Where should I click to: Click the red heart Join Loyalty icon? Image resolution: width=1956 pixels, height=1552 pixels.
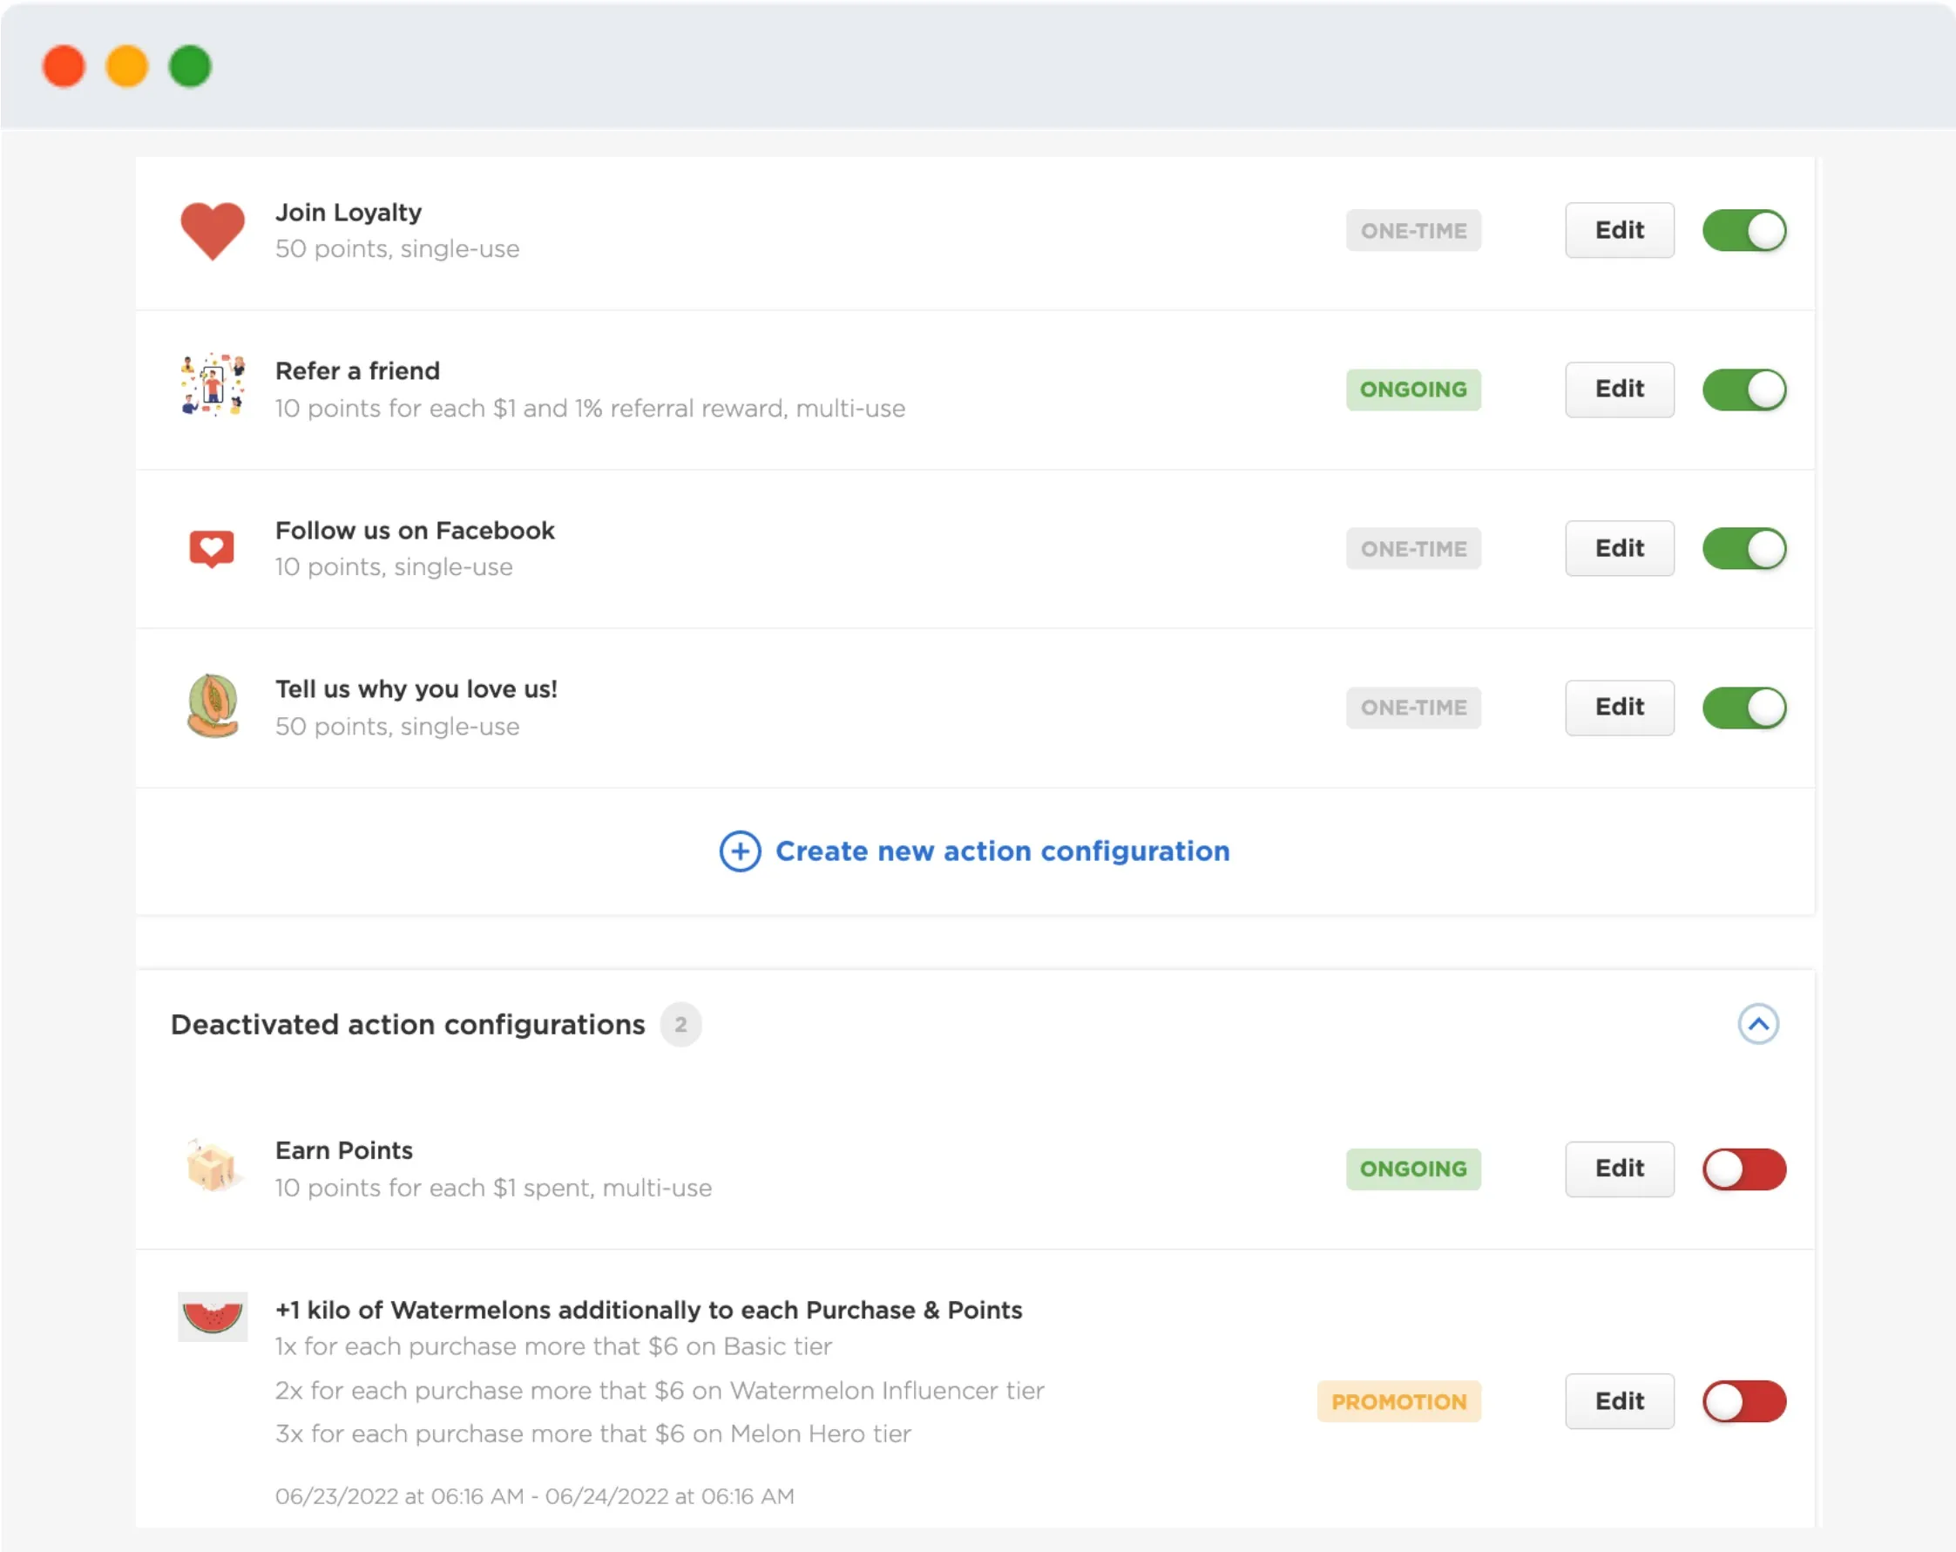click(x=213, y=231)
